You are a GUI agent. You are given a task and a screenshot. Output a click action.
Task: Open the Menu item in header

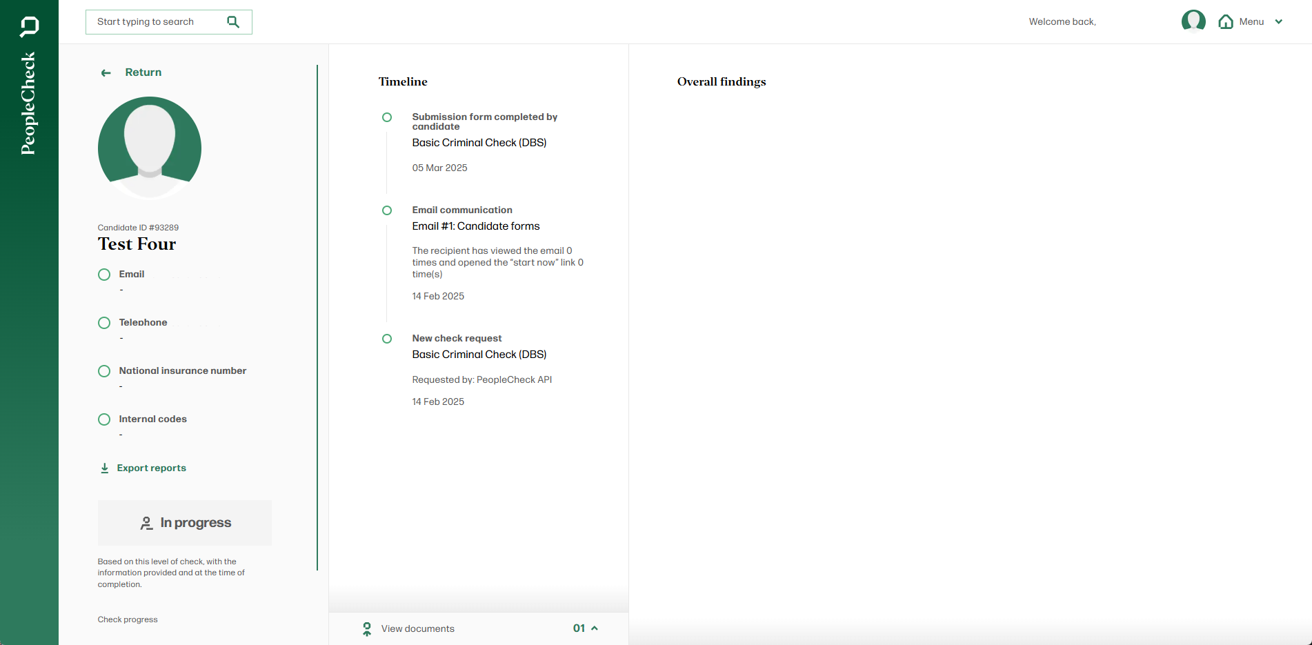1251,22
